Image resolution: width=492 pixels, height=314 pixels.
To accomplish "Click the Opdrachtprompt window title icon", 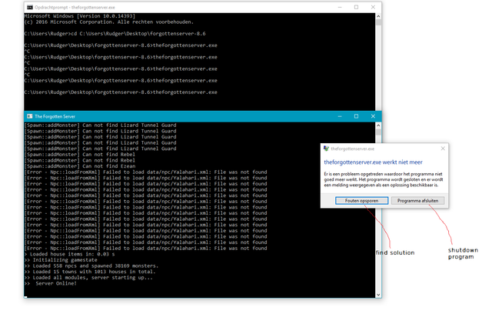I will (x=30, y=7).
